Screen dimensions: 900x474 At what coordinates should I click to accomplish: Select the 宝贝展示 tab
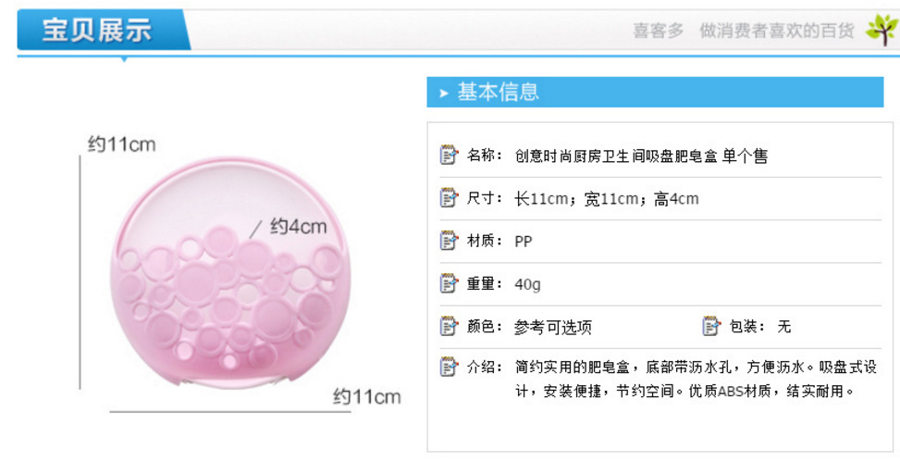tap(97, 30)
